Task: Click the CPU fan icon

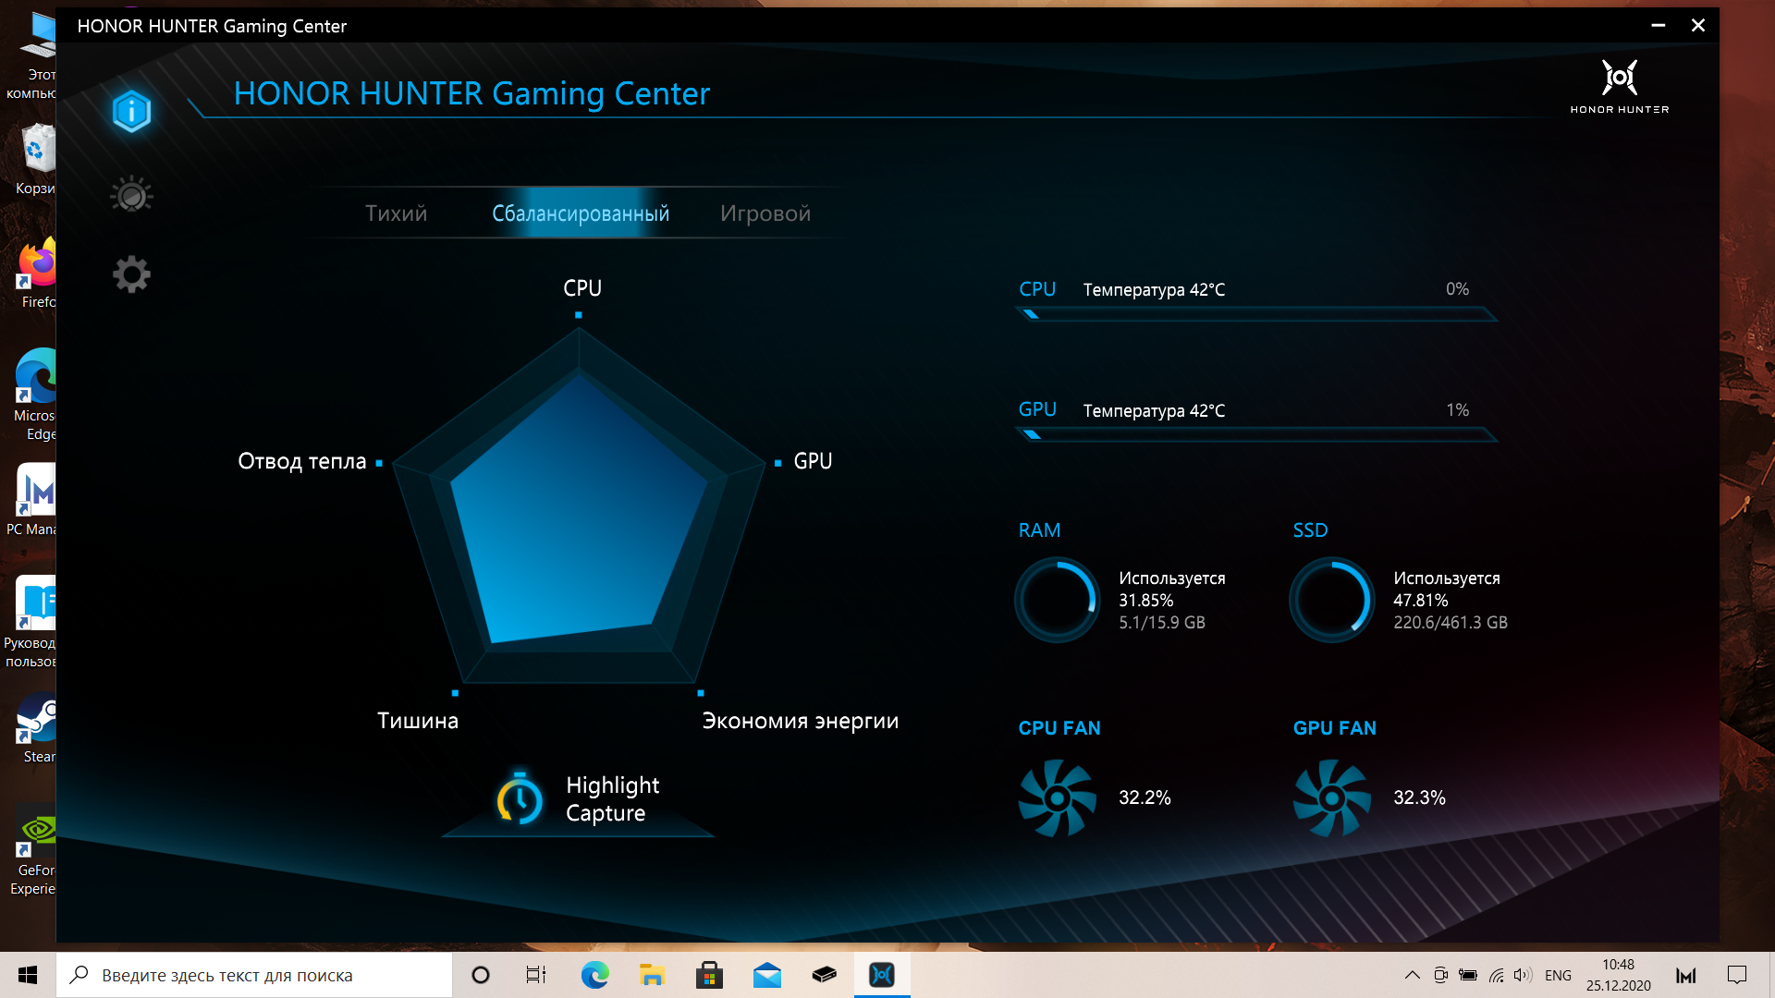Action: (x=1057, y=797)
